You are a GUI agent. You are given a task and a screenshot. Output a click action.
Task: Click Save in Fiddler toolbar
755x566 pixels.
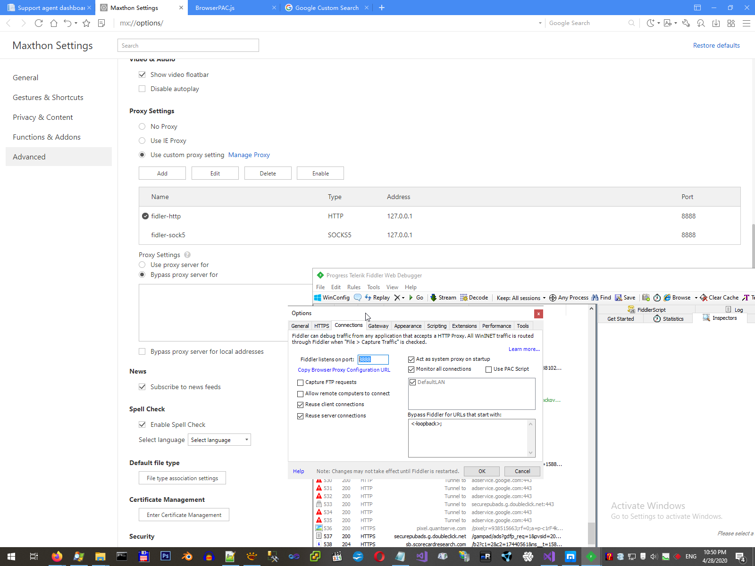[x=625, y=298]
